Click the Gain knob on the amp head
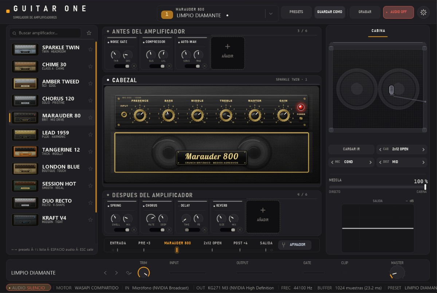 tap(283, 116)
